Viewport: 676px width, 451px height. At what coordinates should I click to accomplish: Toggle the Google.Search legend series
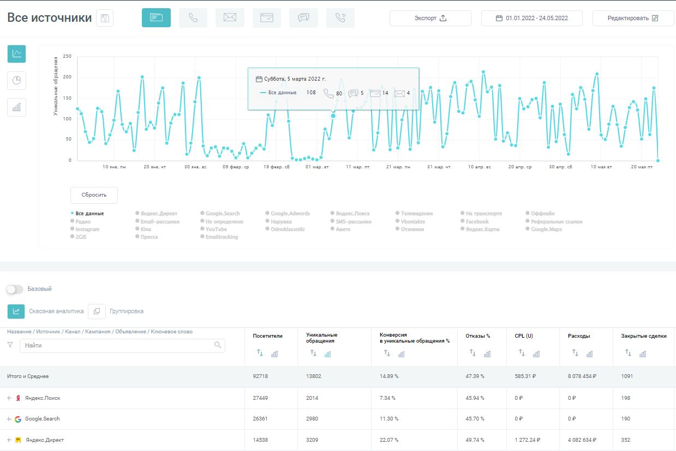[x=220, y=214]
